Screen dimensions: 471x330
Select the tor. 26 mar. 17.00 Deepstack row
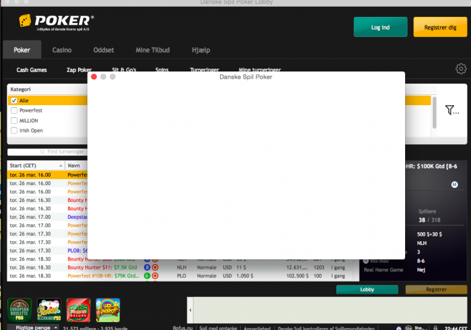click(x=48, y=217)
